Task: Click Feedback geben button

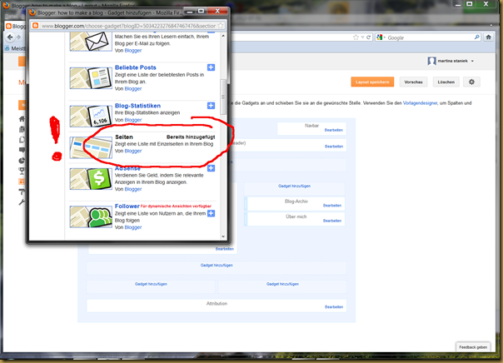Action: [473, 347]
